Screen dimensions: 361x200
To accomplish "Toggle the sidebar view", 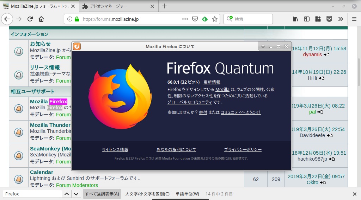I will pos(306,19).
